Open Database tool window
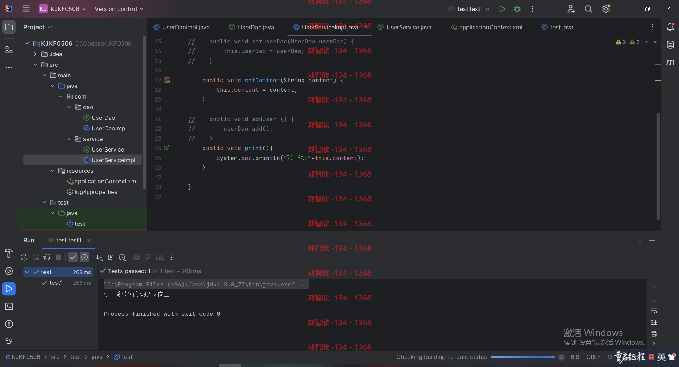This screenshot has width=679, height=367. [670, 45]
